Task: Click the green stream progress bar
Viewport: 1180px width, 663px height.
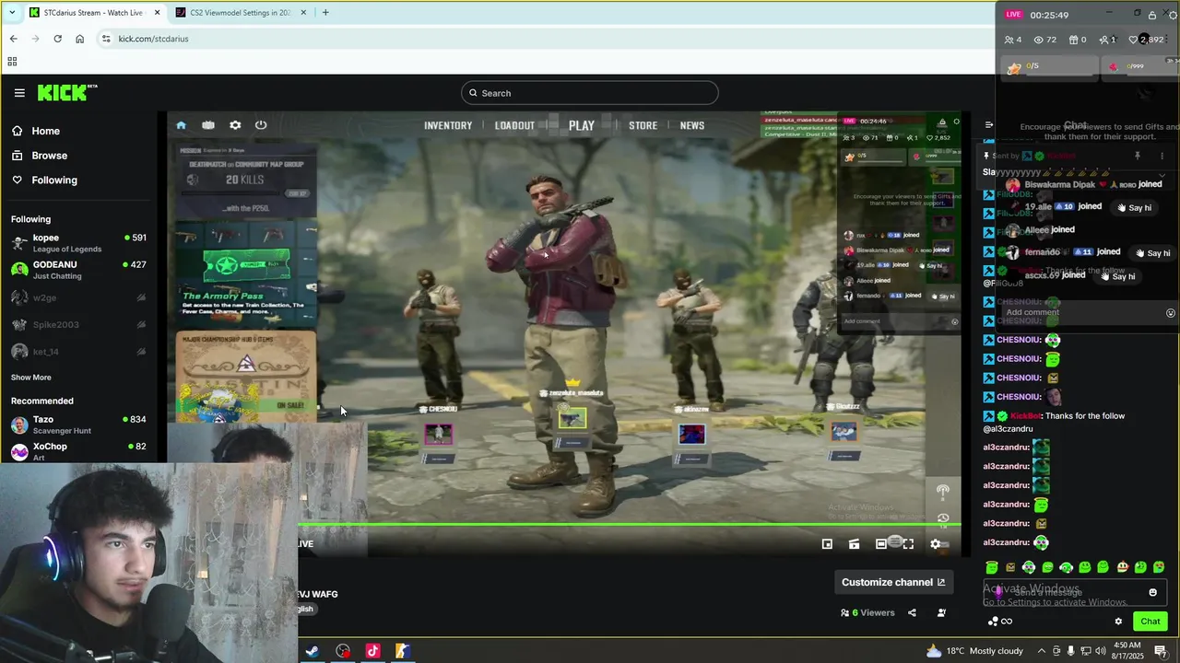Action: click(x=630, y=525)
